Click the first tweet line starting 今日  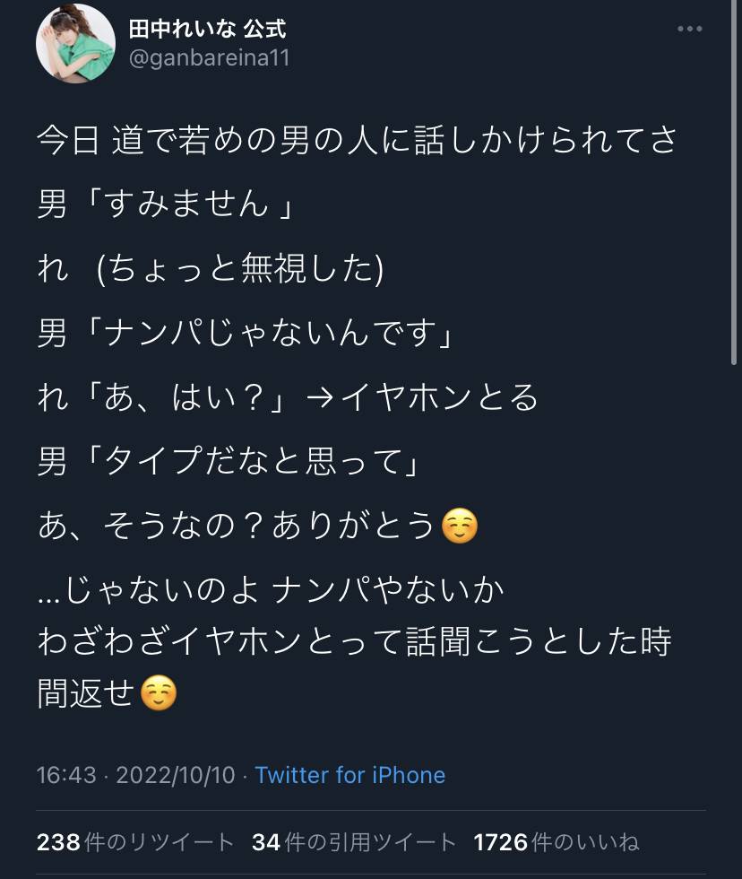tap(357, 141)
